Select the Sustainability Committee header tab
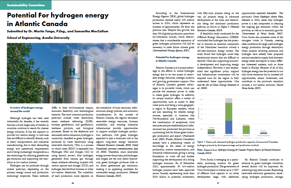The image size is (291, 188). tap(26, 5)
